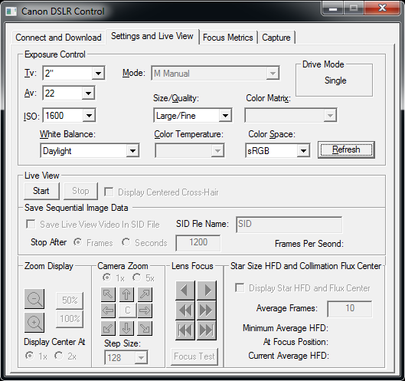
Task: Set zoom display to 100%
Action: pos(70,319)
